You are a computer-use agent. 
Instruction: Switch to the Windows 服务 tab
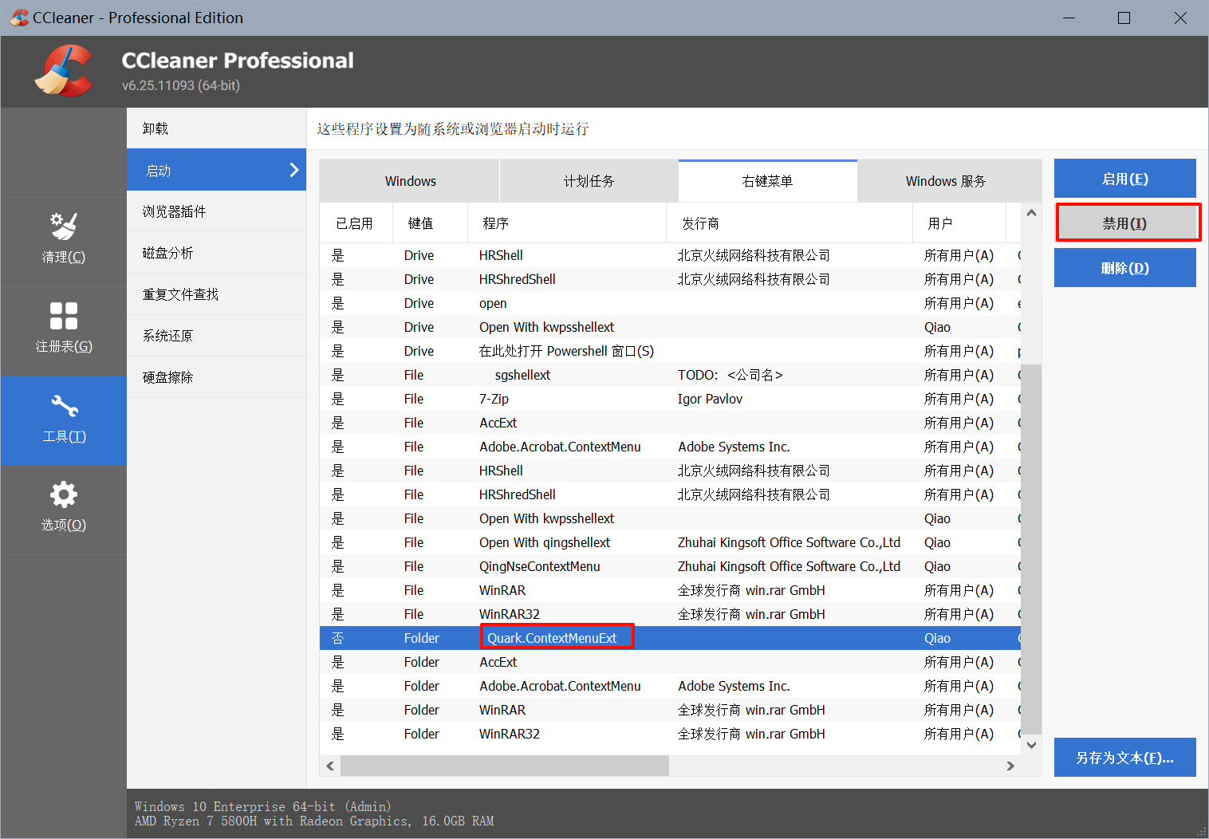tap(946, 181)
